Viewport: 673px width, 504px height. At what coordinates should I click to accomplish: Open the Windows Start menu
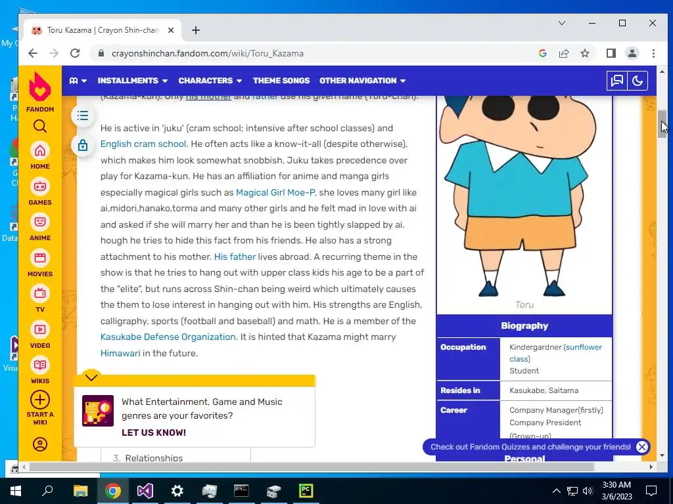(x=15, y=491)
